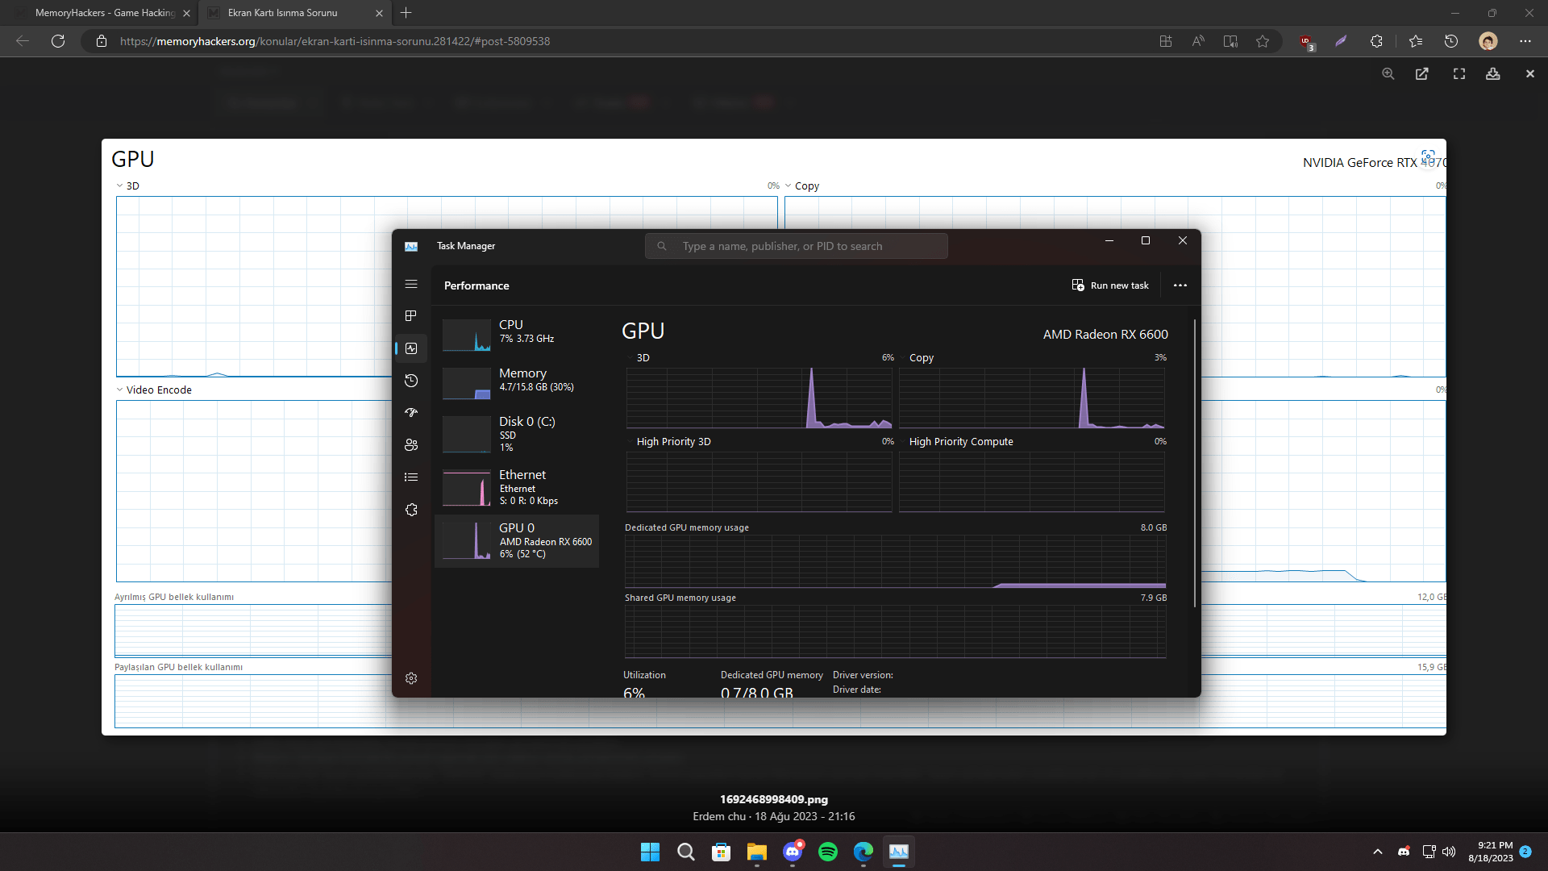
Task: Open File Explorer from taskbar
Action: 757,852
